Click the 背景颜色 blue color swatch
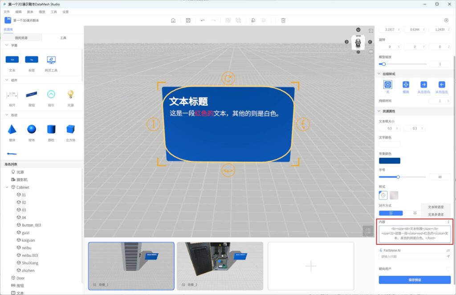This screenshot has width=456, height=295. point(390,161)
